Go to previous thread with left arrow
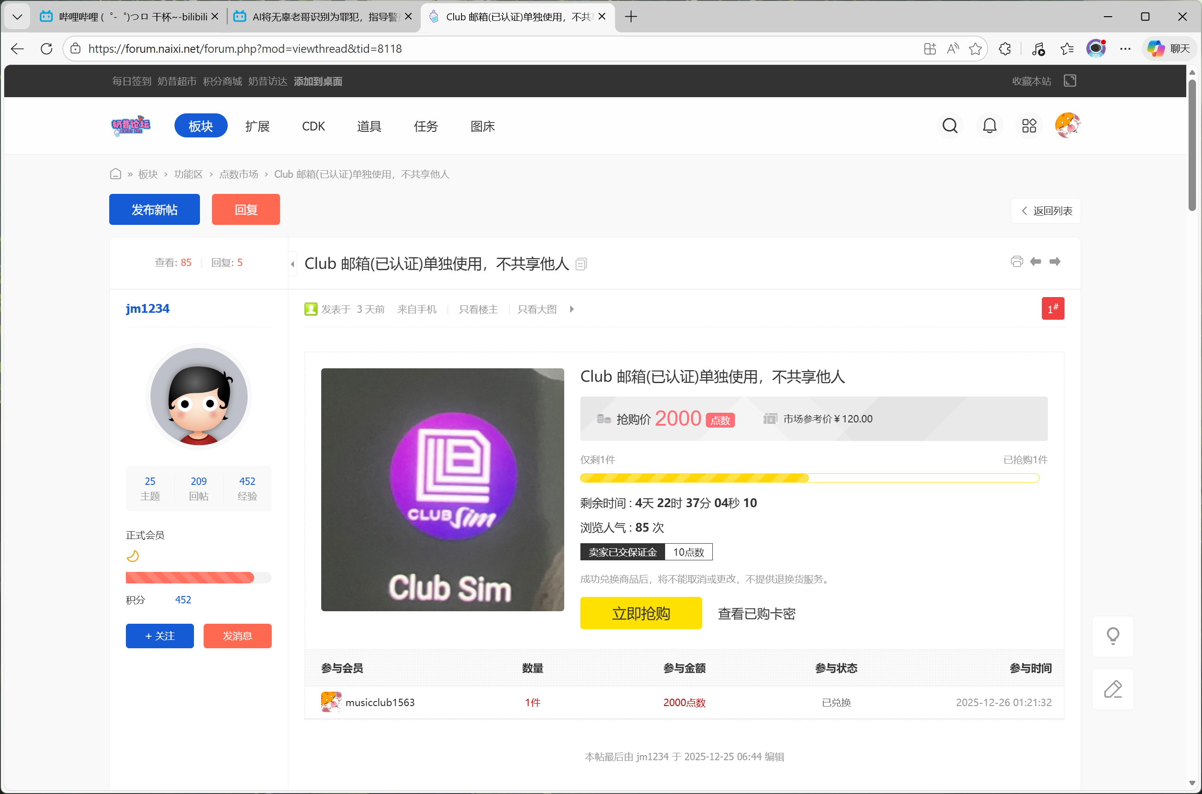 (1035, 261)
